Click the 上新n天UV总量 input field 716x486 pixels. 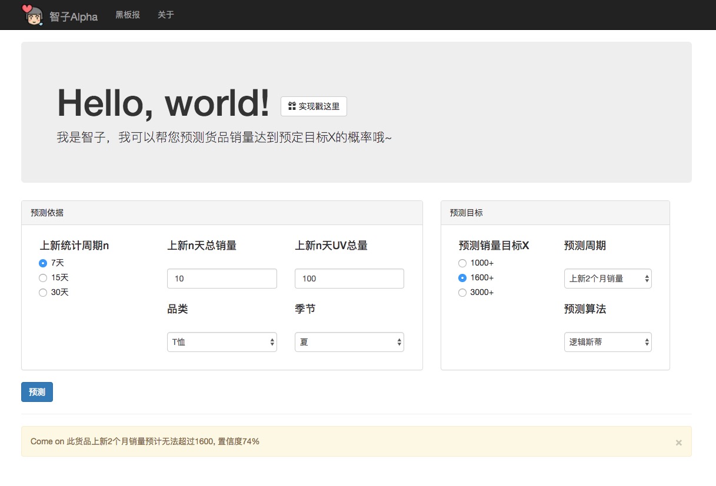(349, 279)
